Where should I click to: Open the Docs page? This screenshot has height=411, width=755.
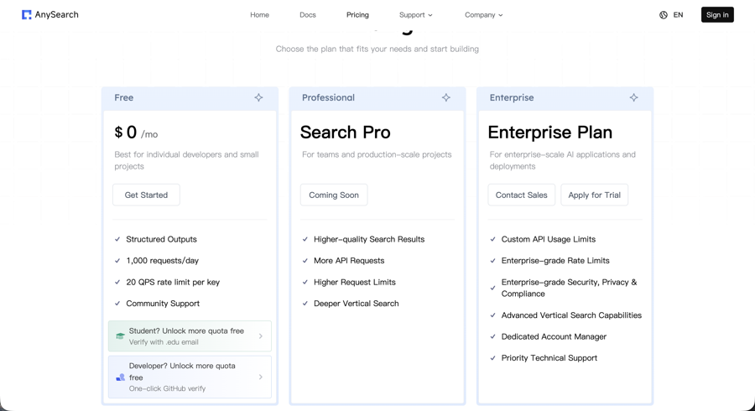308,15
